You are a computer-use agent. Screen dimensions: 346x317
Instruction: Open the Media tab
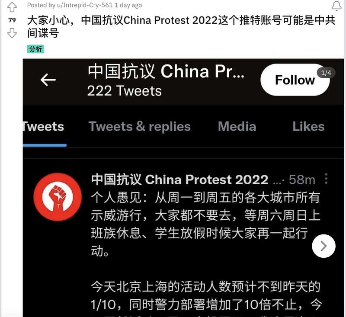pyautogui.click(x=237, y=127)
